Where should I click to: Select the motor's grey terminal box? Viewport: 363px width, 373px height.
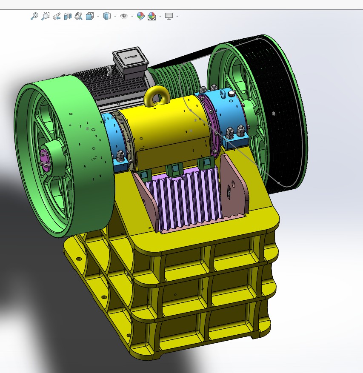(x=131, y=61)
